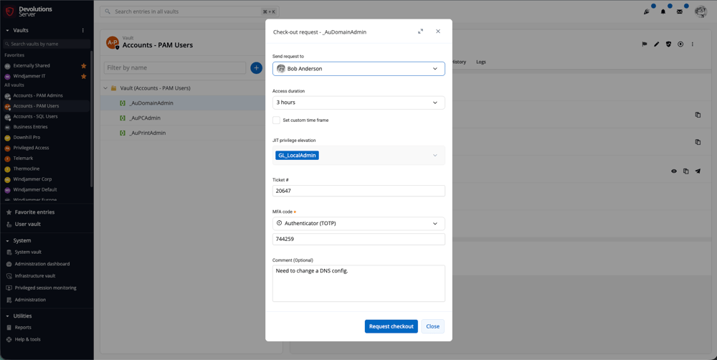The image size is (717, 360).
Task: Unfavorite the Windjammer IT vault star
Action: tap(84, 77)
